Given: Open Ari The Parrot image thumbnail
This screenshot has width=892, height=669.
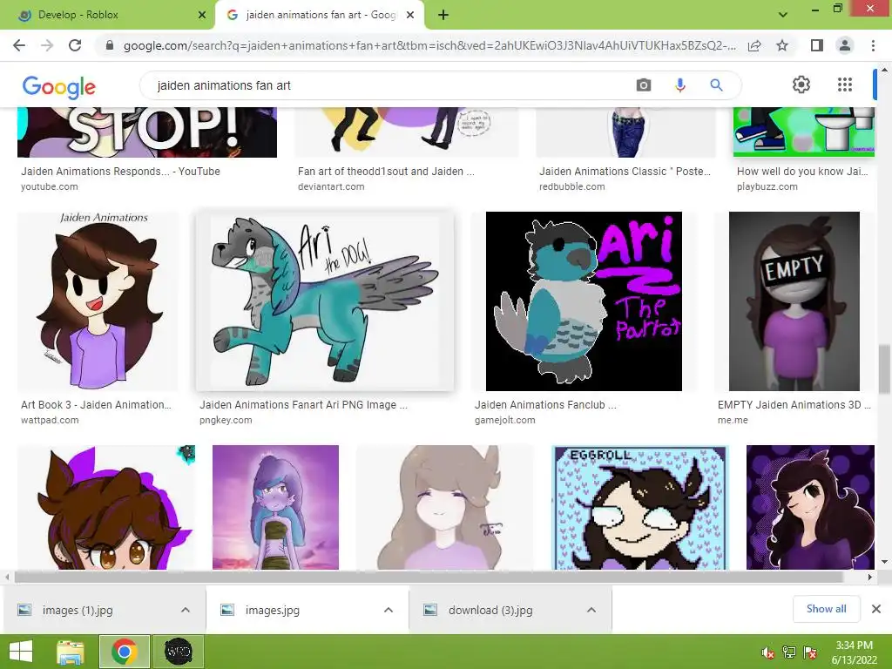Looking at the screenshot, I should [584, 301].
